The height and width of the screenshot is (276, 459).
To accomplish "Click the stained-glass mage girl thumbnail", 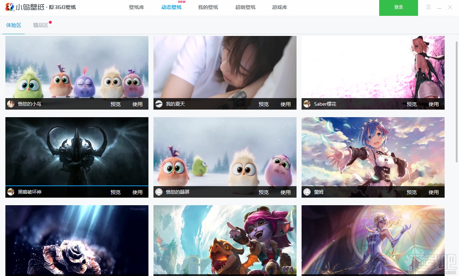I will point(373,240).
